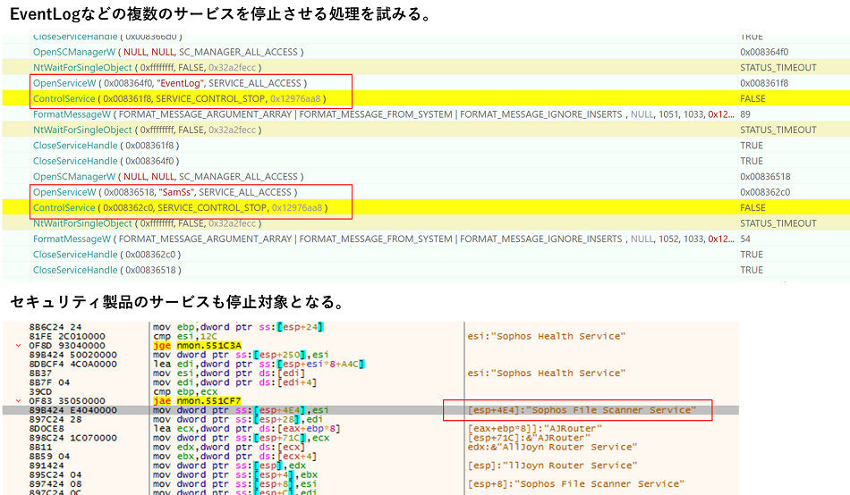This screenshot has width=850, height=495.
Task: Click the lea ecx [eax+ebp*8] instruction
Action: (x=231, y=429)
